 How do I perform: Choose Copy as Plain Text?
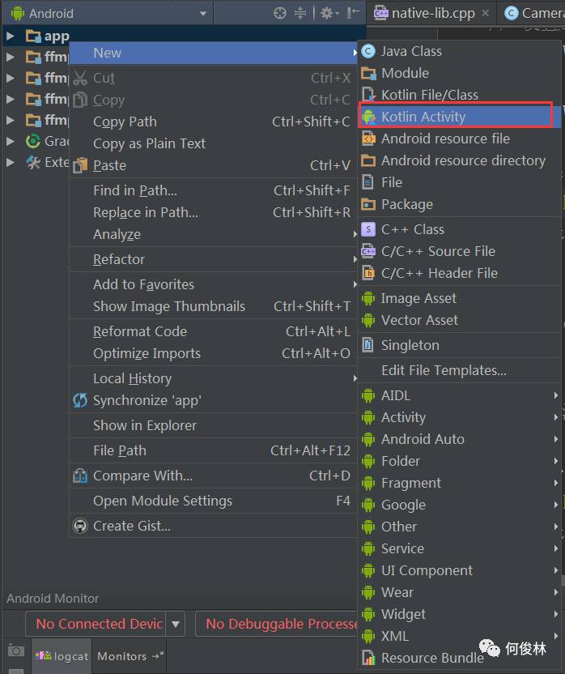[214, 143]
